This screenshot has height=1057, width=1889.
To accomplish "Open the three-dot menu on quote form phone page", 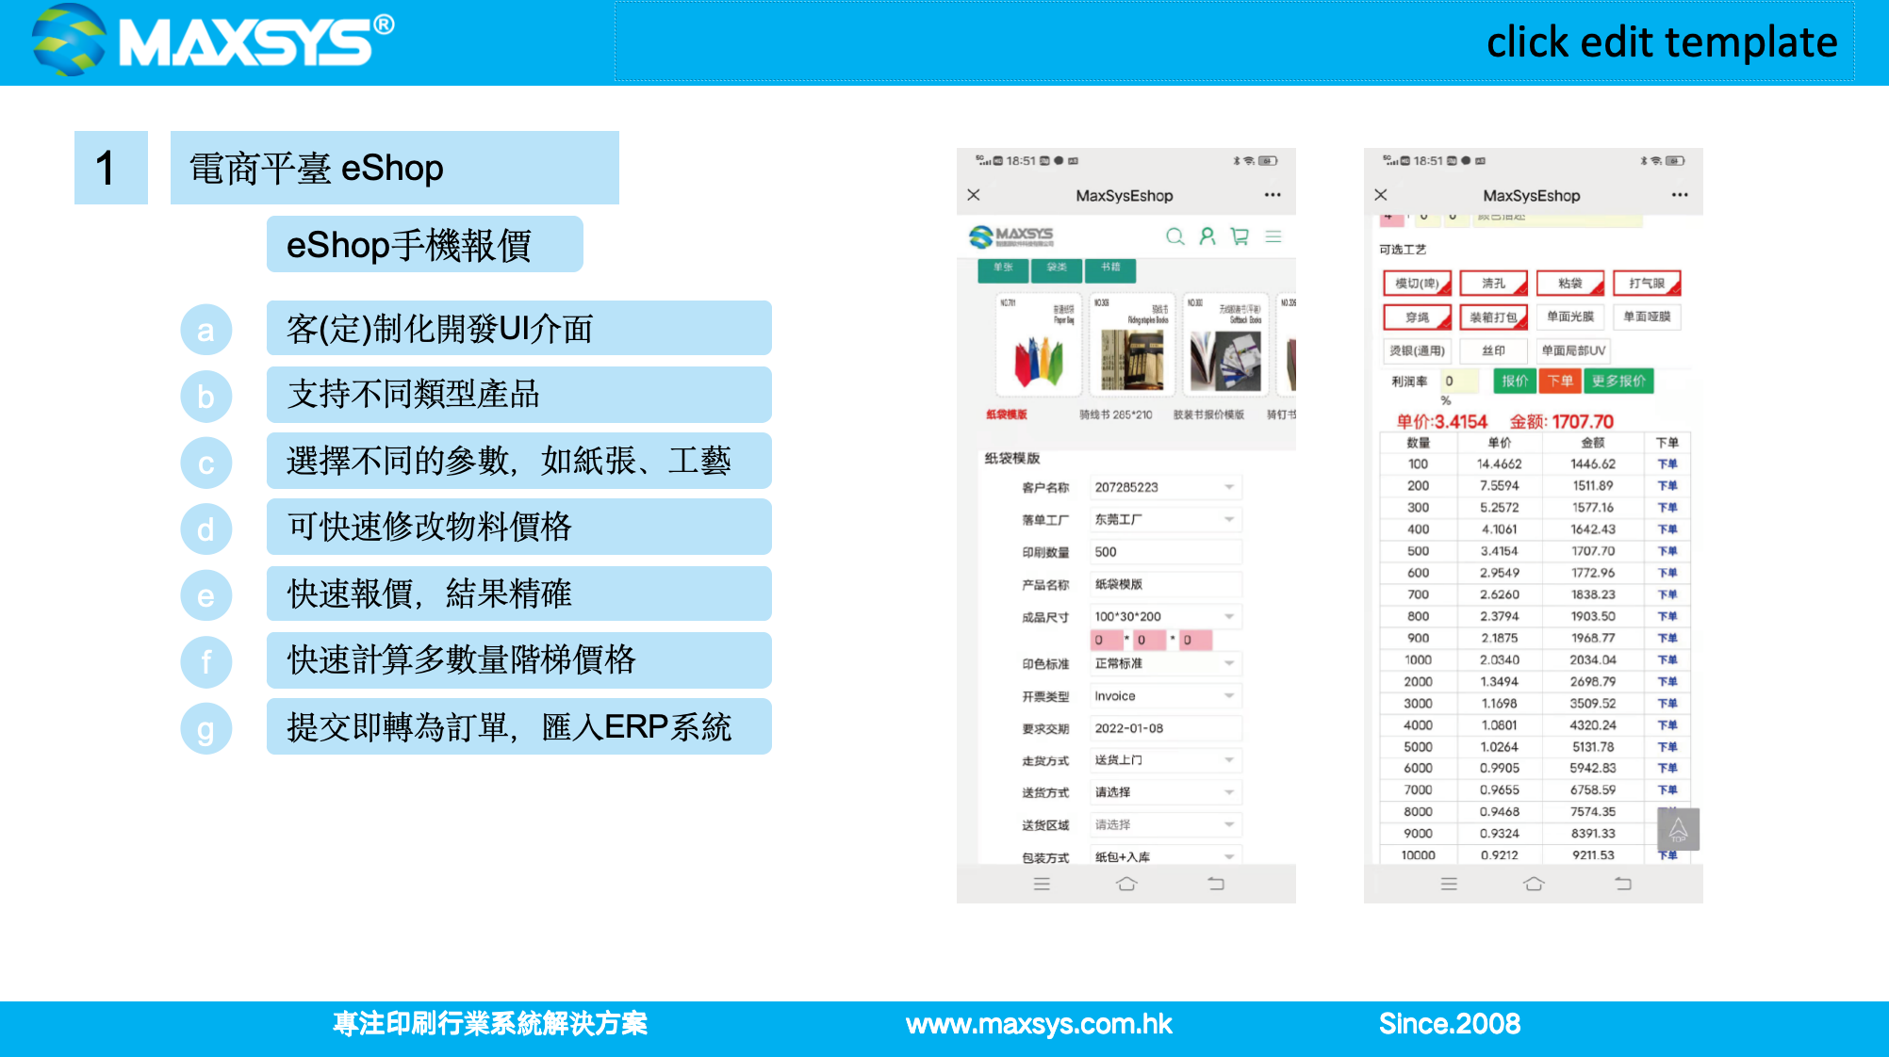I will tap(1273, 195).
